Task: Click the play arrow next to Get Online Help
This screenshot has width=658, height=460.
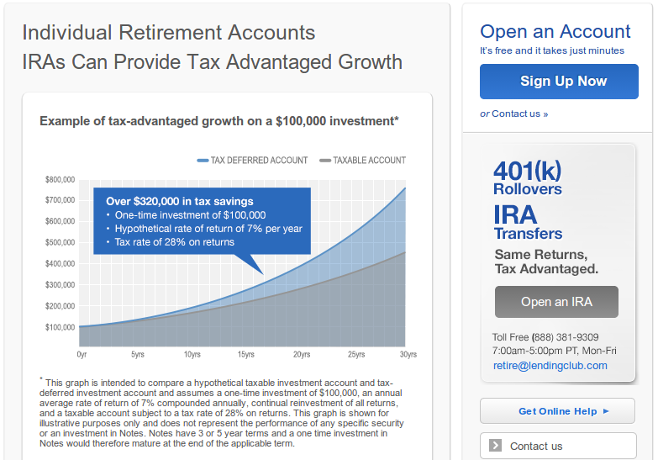Action: (606, 411)
